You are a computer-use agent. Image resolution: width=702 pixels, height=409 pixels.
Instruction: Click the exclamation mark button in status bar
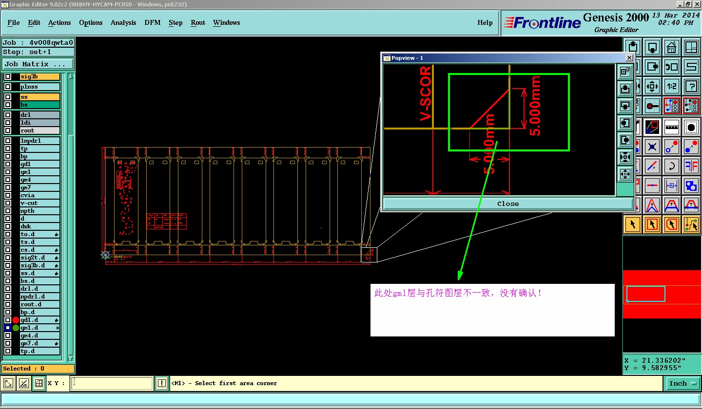tap(162, 383)
